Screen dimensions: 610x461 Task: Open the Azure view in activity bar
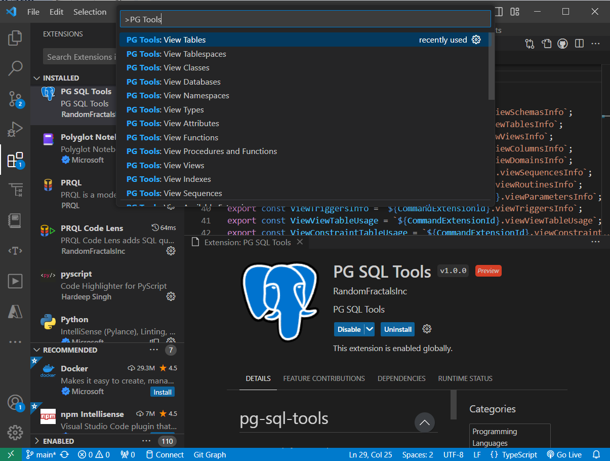click(x=15, y=312)
